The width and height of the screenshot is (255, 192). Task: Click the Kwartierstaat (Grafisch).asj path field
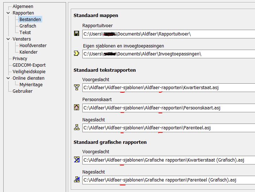click(168, 160)
